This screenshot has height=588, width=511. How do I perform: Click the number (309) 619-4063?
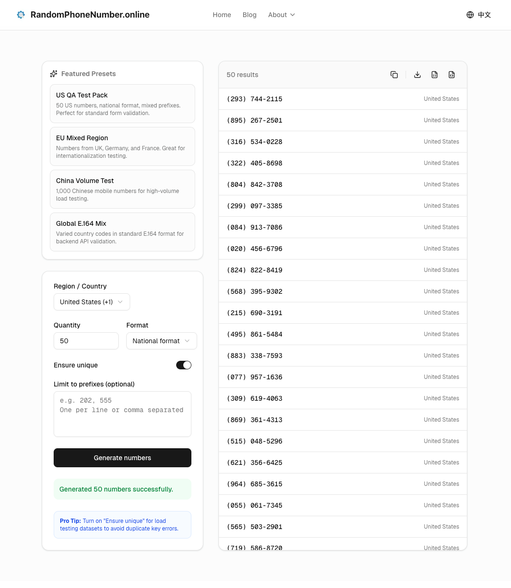point(255,398)
